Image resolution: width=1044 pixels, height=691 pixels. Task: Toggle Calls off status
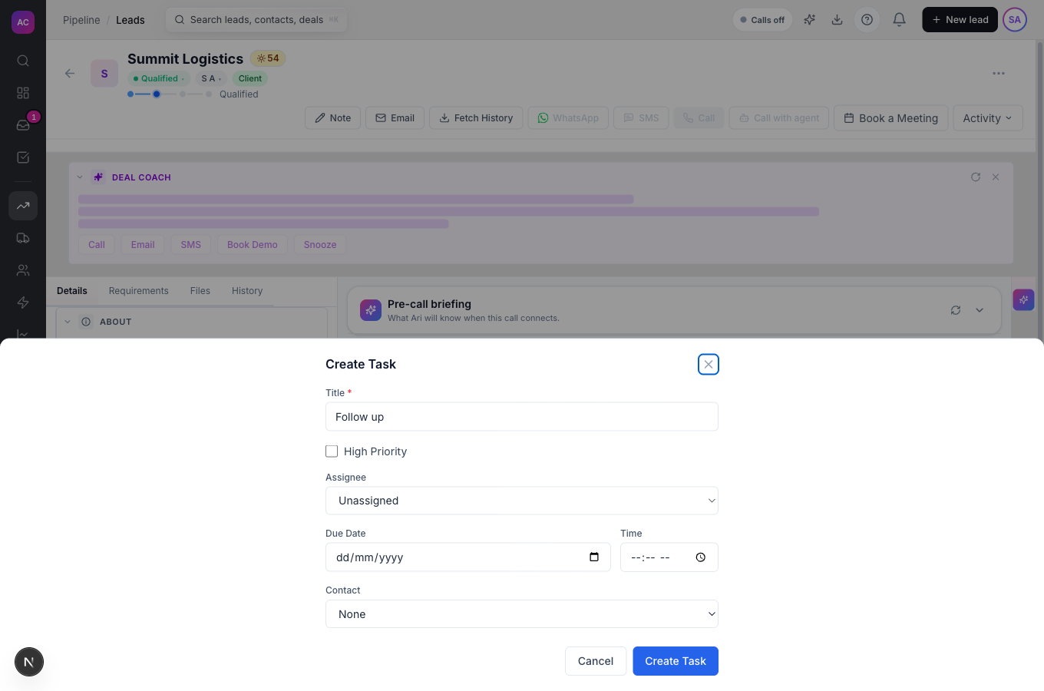[762, 20]
